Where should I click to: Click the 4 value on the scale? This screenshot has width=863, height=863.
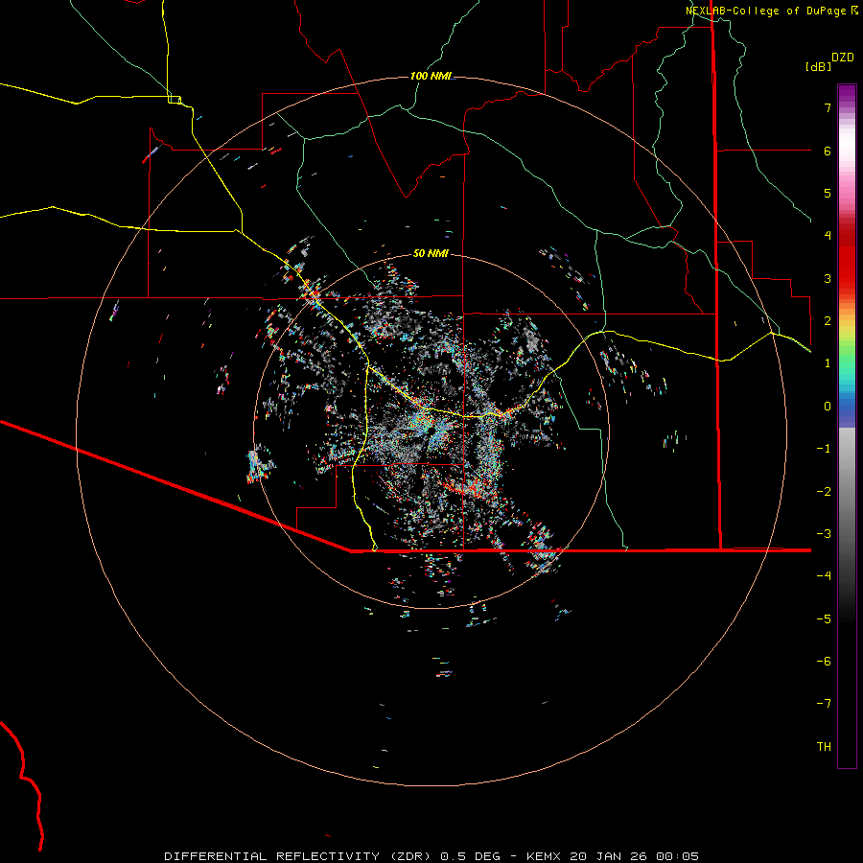pos(827,236)
